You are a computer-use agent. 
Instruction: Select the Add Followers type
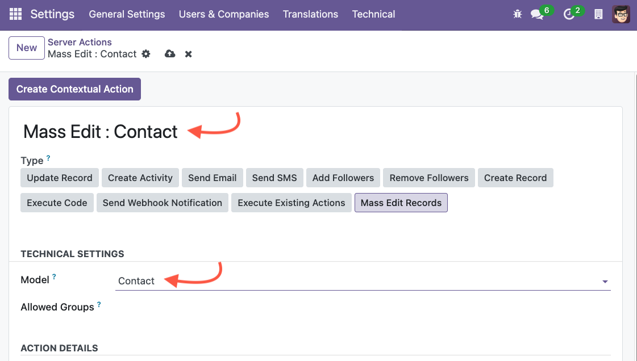click(x=343, y=178)
